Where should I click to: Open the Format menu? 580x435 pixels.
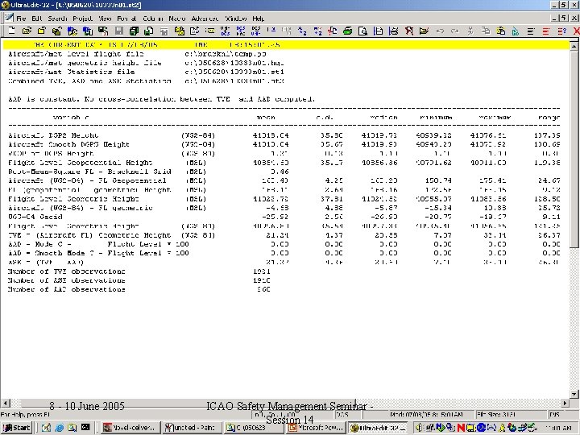click(126, 18)
